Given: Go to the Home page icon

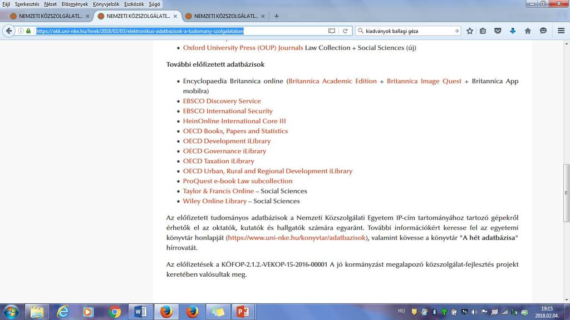Looking at the screenshot, I should pos(528,31).
